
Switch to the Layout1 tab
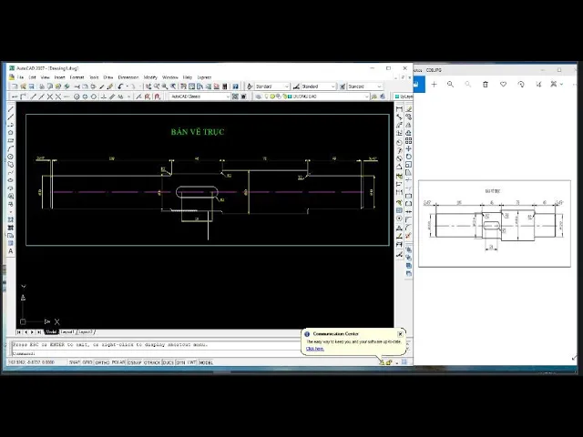[67, 332]
